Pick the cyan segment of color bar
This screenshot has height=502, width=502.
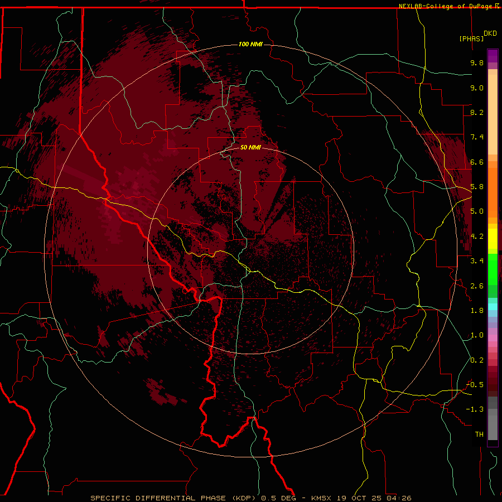tap(493, 307)
